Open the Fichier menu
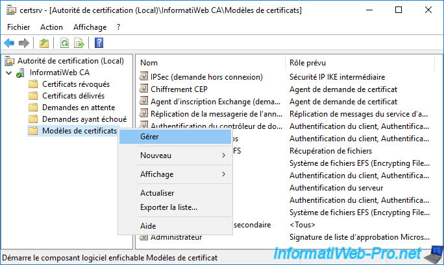The image size is (444, 265). coord(19,27)
